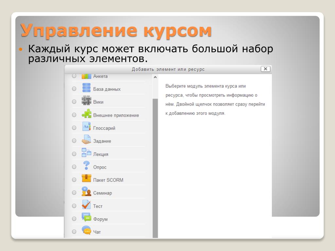Select the Анкета radio button
Screen dimensions: 335x251
pyautogui.click(x=74, y=76)
